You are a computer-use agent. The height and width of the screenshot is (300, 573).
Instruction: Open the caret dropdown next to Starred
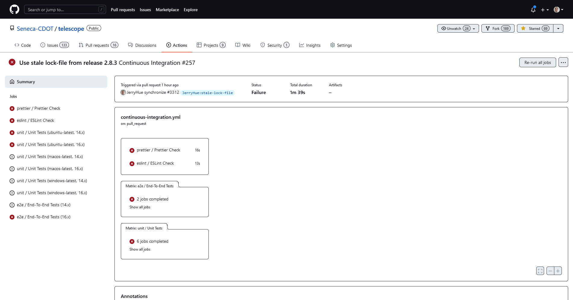[558, 28]
